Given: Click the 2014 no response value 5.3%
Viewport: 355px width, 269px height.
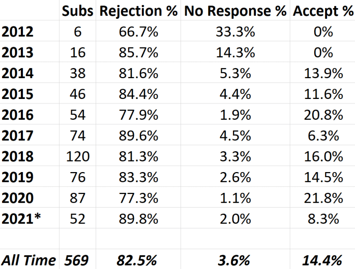Looking at the screenshot, I should tap(234, 73).
